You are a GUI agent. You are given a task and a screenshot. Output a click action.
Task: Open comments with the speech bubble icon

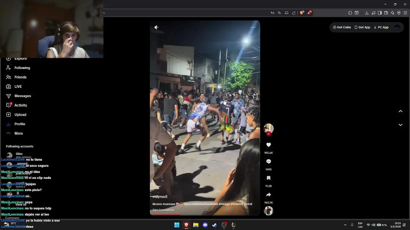click(268, 162)
